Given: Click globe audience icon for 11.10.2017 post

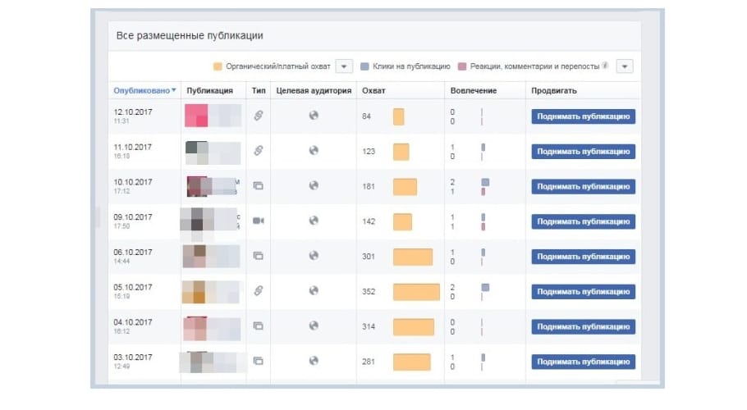Looking at the screenshot, I should pos(314,150).
